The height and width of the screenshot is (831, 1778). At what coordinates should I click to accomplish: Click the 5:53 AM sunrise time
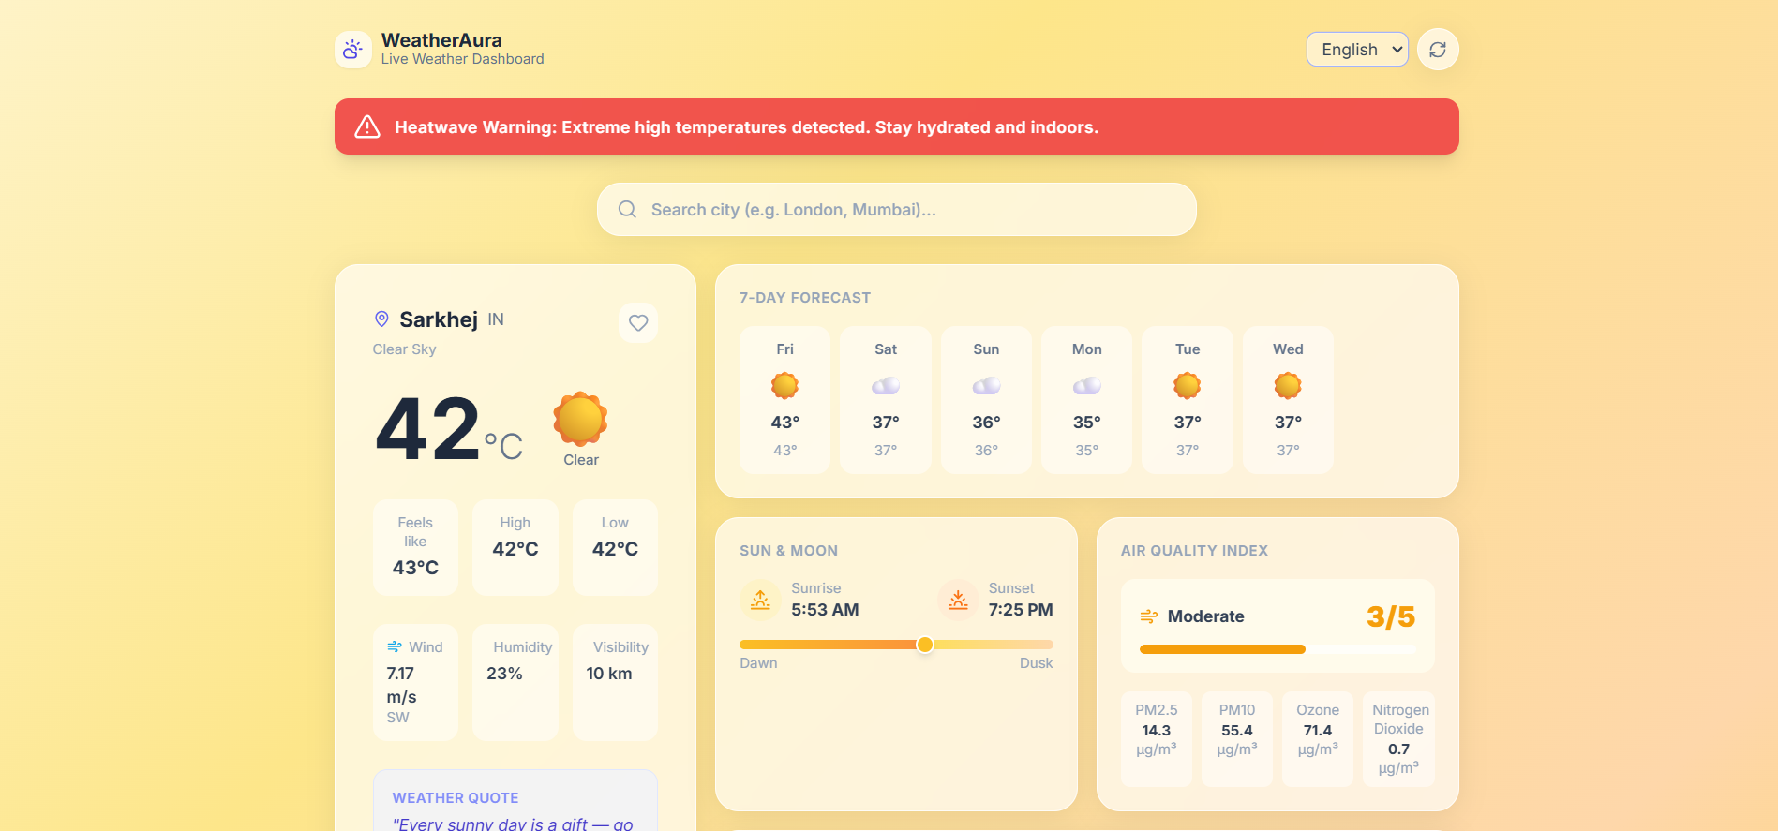pyautogui.click(x=825, y=610)
